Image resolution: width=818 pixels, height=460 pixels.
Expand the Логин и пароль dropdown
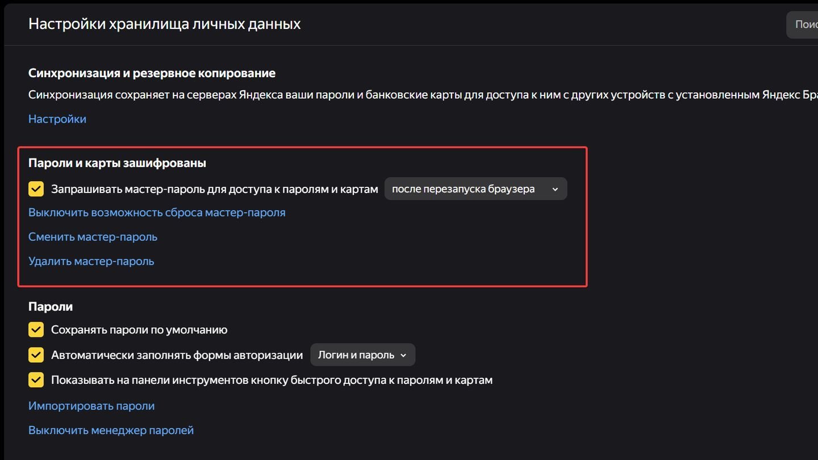pos(362,355)
